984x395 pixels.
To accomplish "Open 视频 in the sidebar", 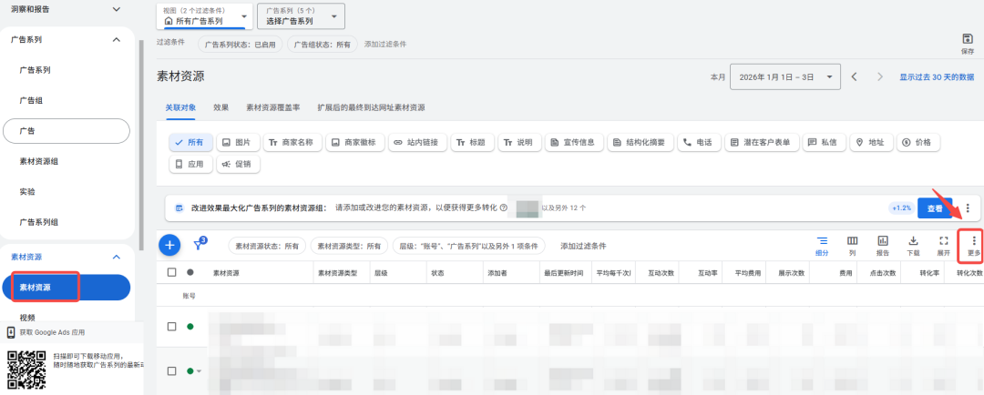I will coord(27,318).
